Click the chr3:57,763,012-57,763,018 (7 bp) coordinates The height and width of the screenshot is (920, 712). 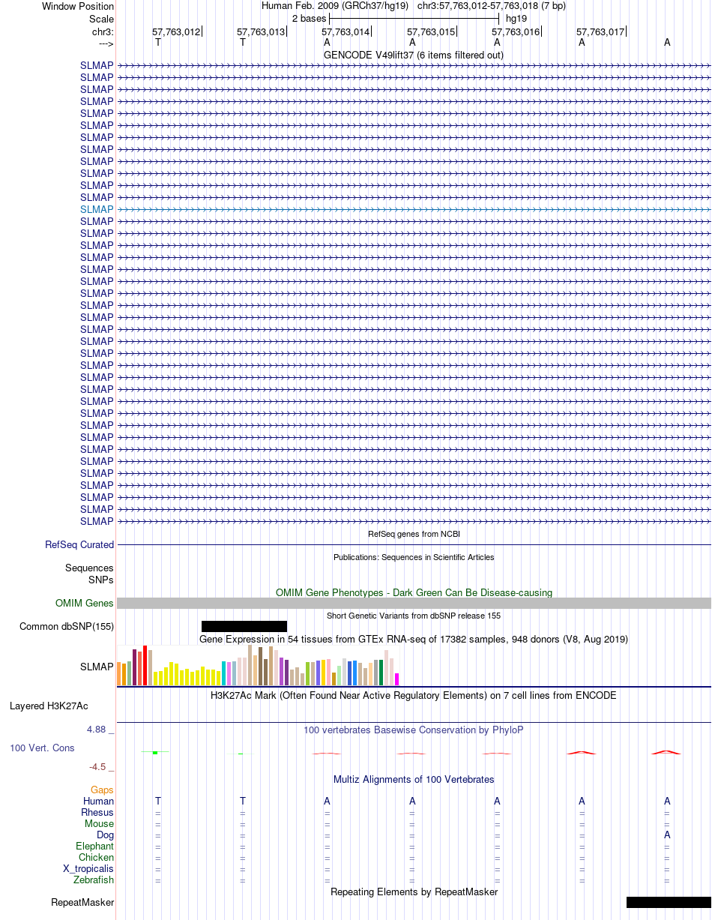pyautogui.click(x=492, y=5)
